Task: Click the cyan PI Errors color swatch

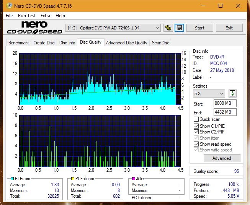Action: 12,179
